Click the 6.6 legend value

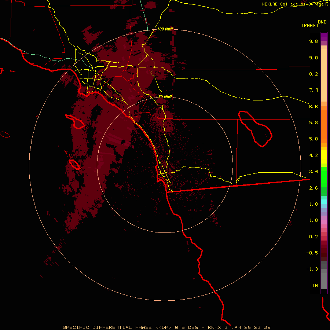click(313, 106)
